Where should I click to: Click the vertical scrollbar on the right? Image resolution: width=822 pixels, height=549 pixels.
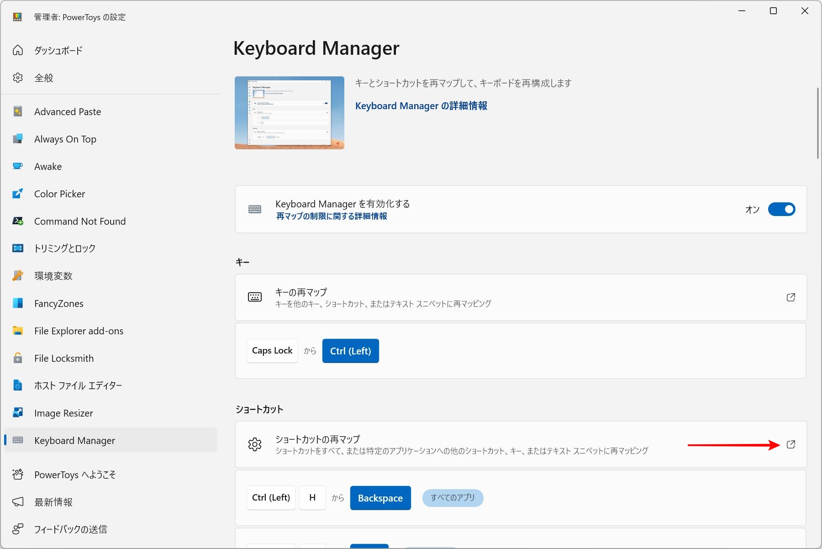[818, 123]
